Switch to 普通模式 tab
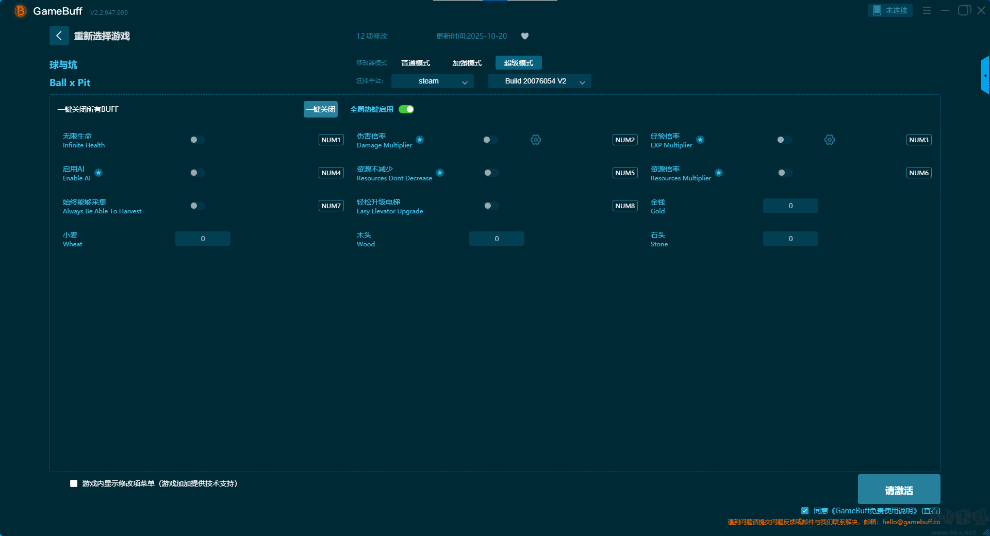Viewport: 990px width, 536px height. coord(415,63)
